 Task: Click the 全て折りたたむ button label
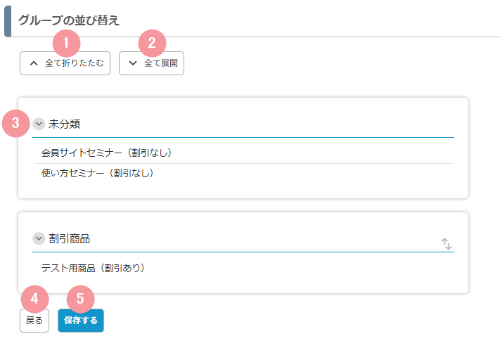tap(75, 63)
